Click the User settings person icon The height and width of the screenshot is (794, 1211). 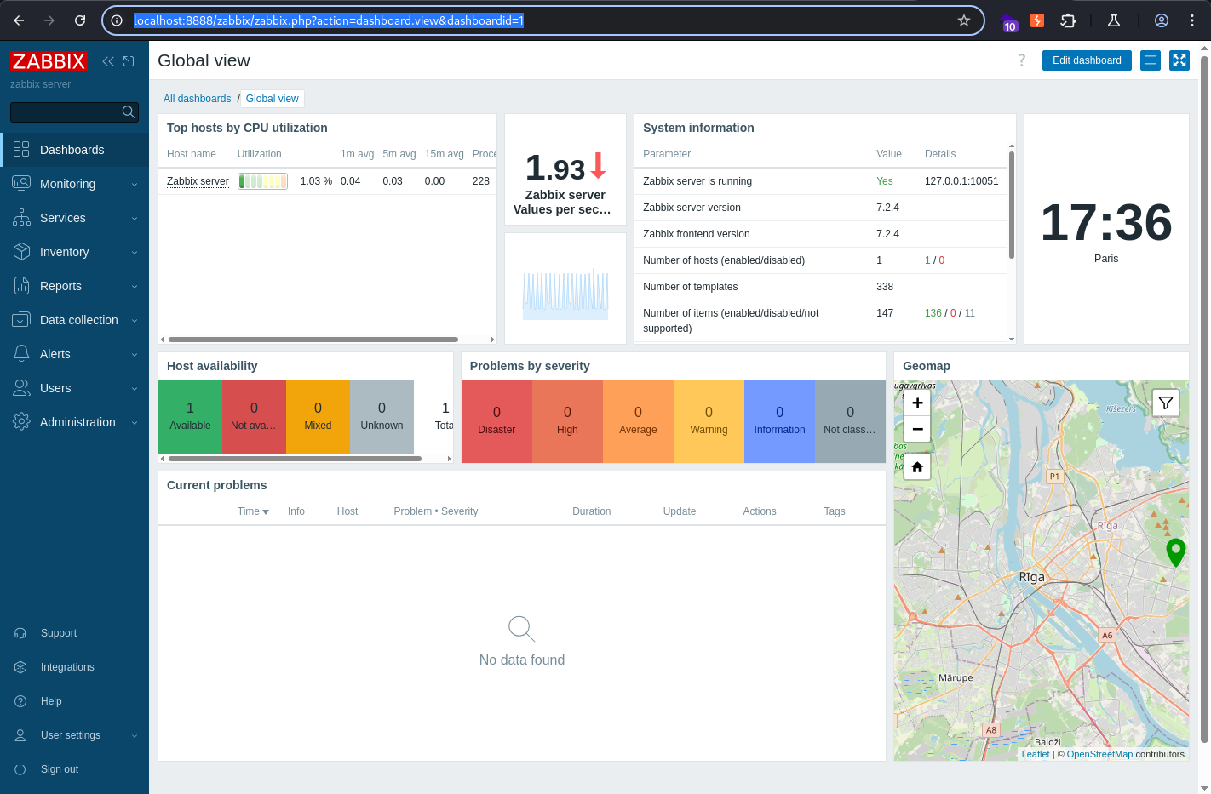tap(20, 735)
